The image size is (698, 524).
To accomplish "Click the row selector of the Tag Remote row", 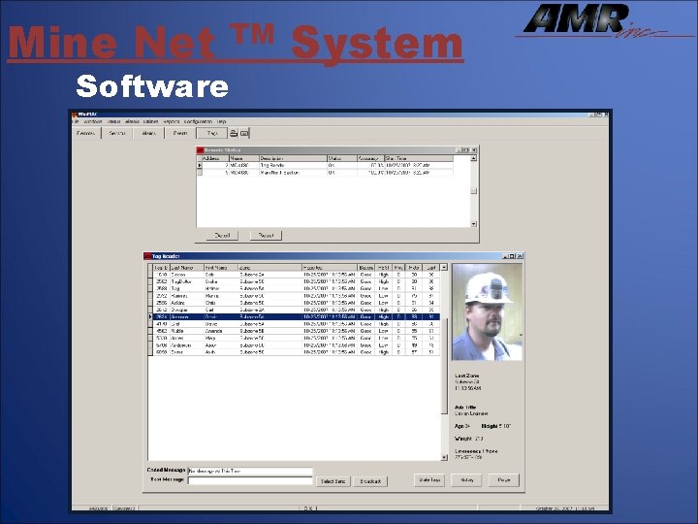I will 200,165.
